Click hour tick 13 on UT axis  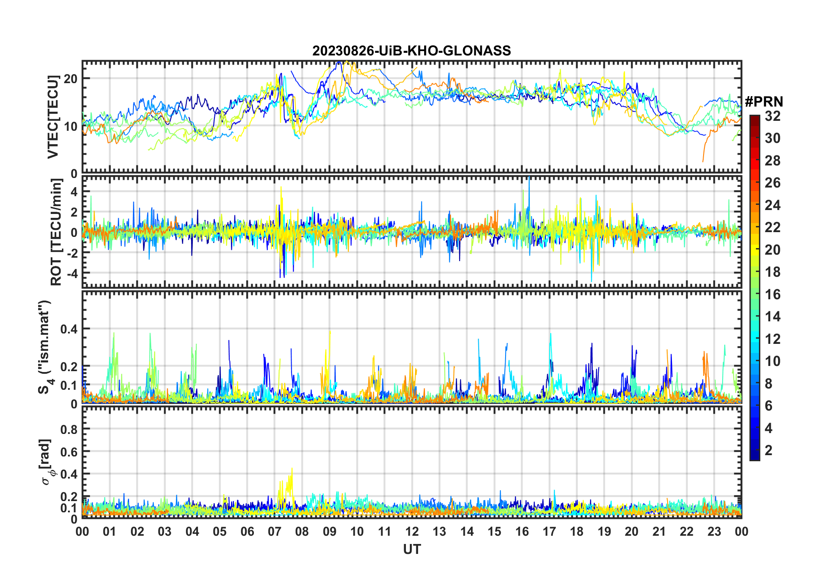439,531
